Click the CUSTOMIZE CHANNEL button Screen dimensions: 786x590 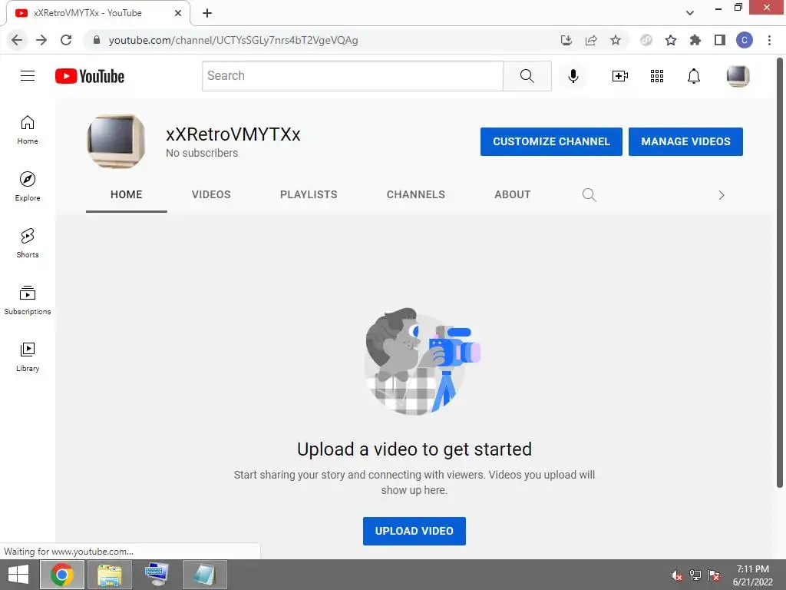[x=551, y=141]
